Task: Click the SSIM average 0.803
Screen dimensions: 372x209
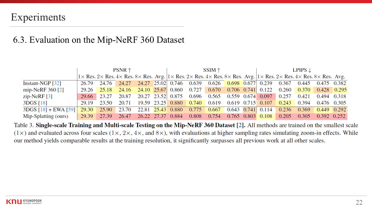Action: [x=249, y=116]
